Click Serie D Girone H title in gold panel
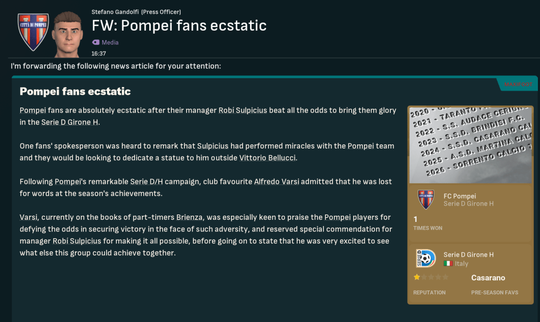This screenshot has height=322, width=540. point(468,255)
